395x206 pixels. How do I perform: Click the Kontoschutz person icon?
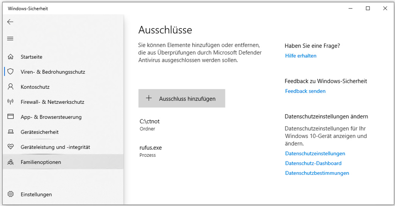[10, 87]
